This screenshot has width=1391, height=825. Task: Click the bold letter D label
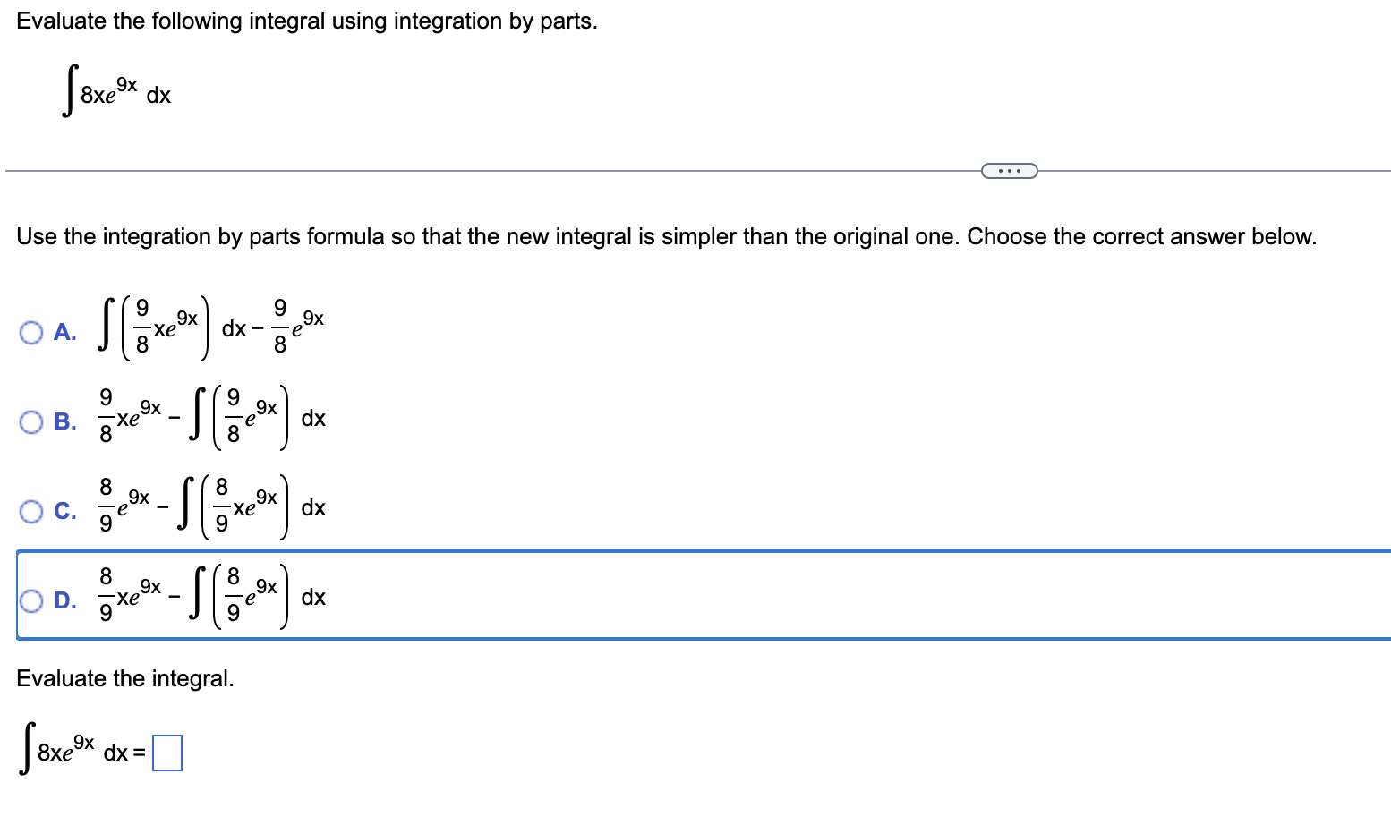click(x=64, y=600)
